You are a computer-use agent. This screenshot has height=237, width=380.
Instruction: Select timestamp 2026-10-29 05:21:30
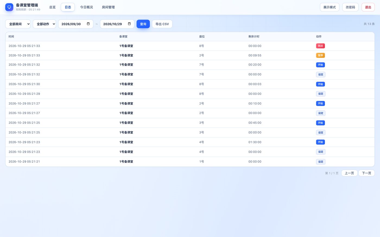[x=24, y=84]
